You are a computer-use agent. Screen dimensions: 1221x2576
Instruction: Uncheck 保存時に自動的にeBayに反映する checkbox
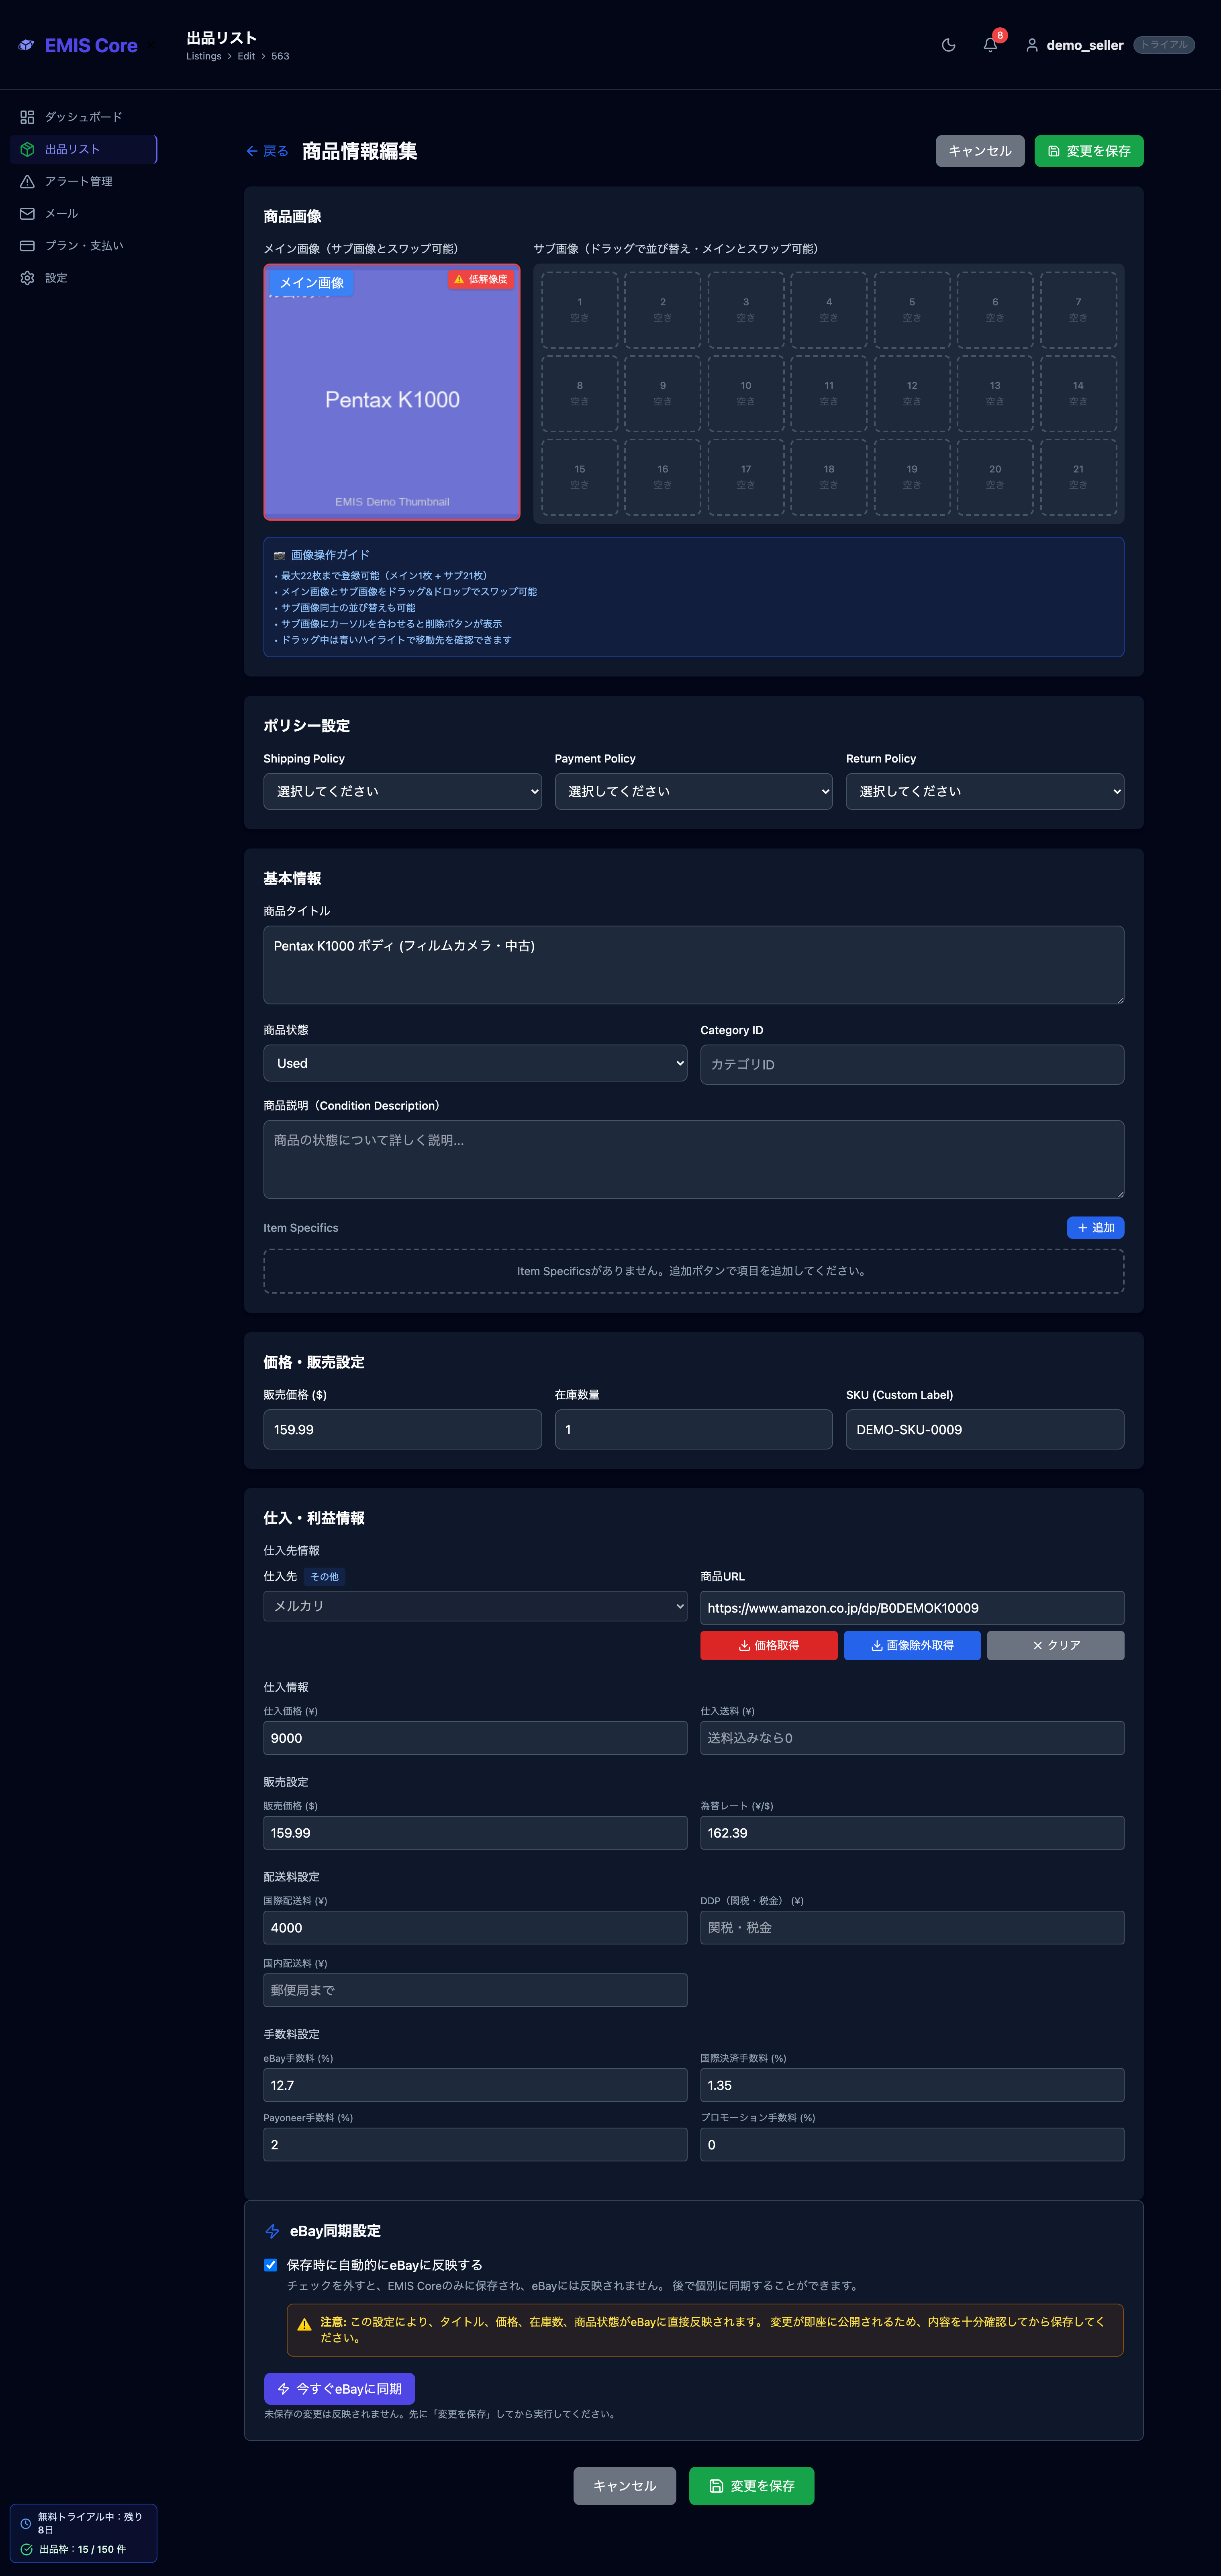click(x=271, y=2265)
